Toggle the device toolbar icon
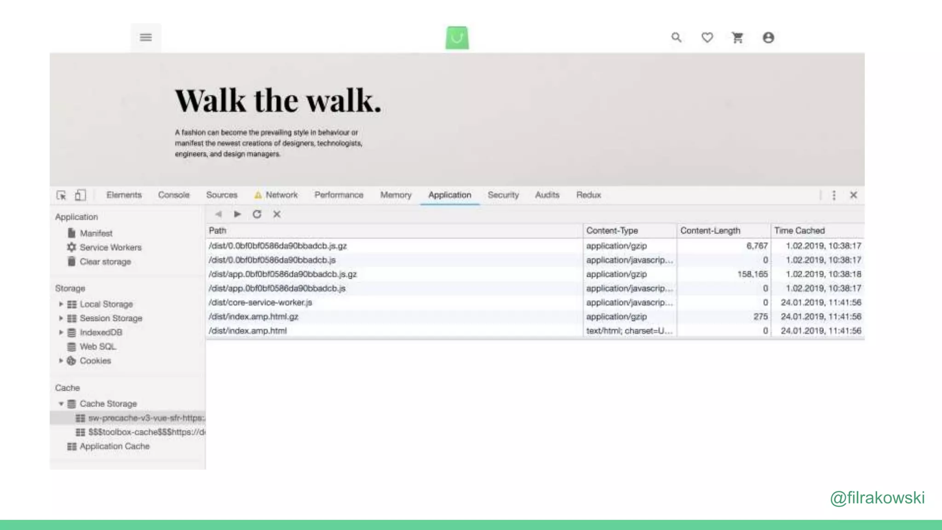 [80, 195]
